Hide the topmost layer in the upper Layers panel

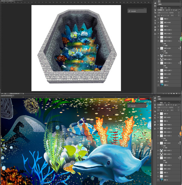click(158, 19)
